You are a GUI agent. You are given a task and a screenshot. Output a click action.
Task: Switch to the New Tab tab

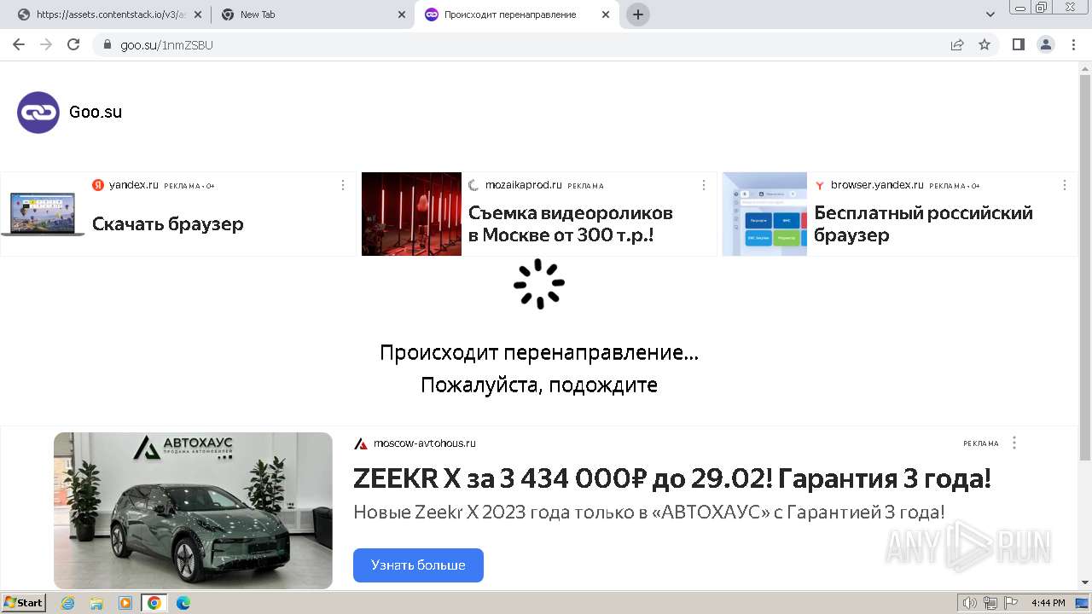tap(313, 14)
